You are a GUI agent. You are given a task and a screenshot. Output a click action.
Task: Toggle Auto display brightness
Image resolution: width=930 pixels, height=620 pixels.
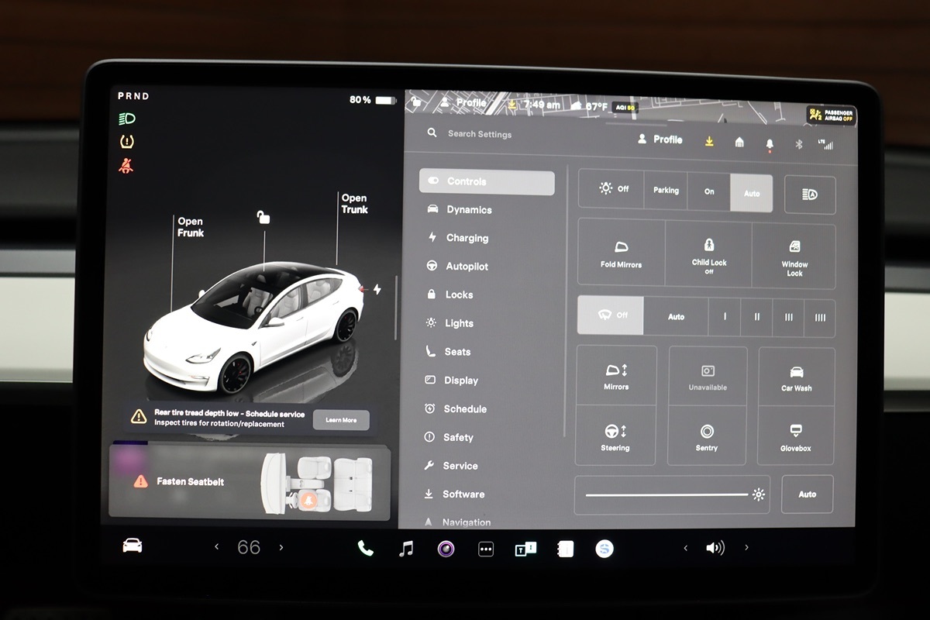tap(807, 494)
